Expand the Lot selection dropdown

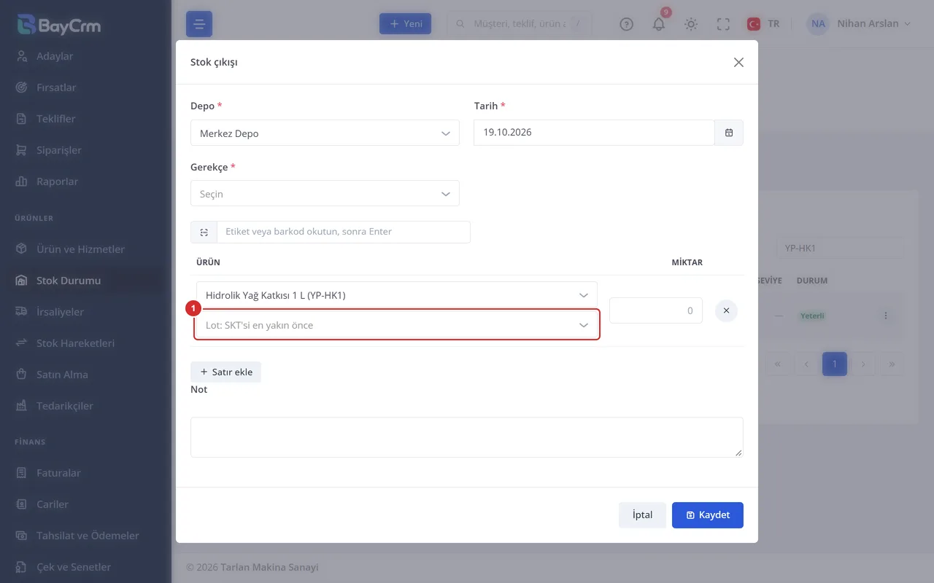(x=397, y=325)
